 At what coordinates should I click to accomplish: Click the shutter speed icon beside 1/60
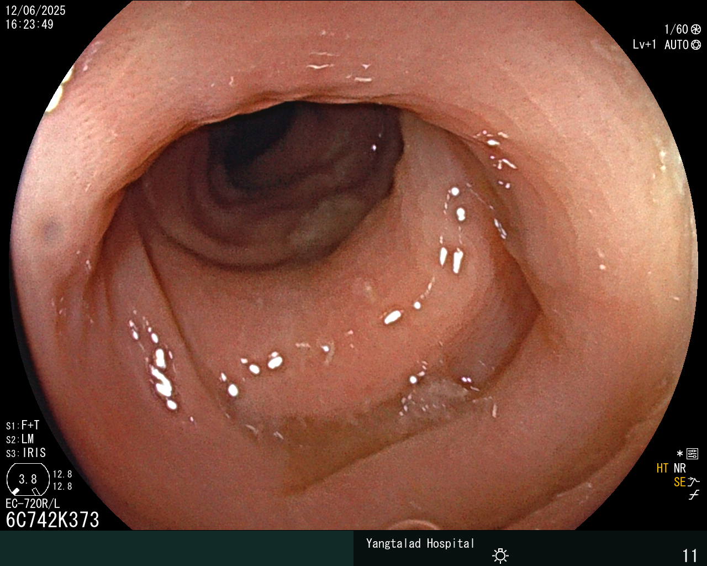[696, 29]
